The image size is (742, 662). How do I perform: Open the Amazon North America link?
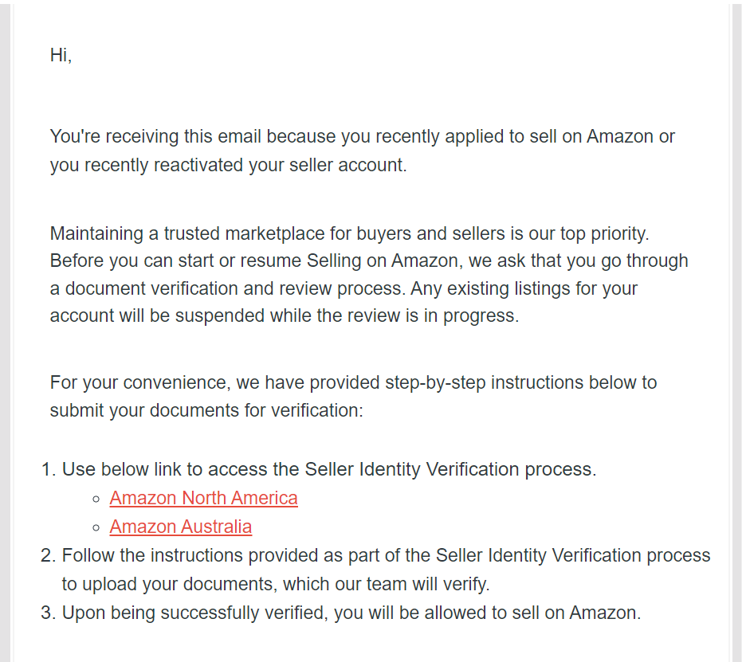(203, 498)
